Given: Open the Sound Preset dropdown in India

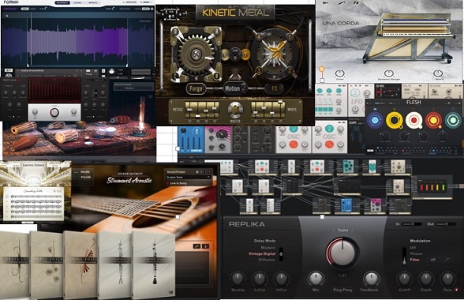Looking at the screenshot, I should click(133, 88).
